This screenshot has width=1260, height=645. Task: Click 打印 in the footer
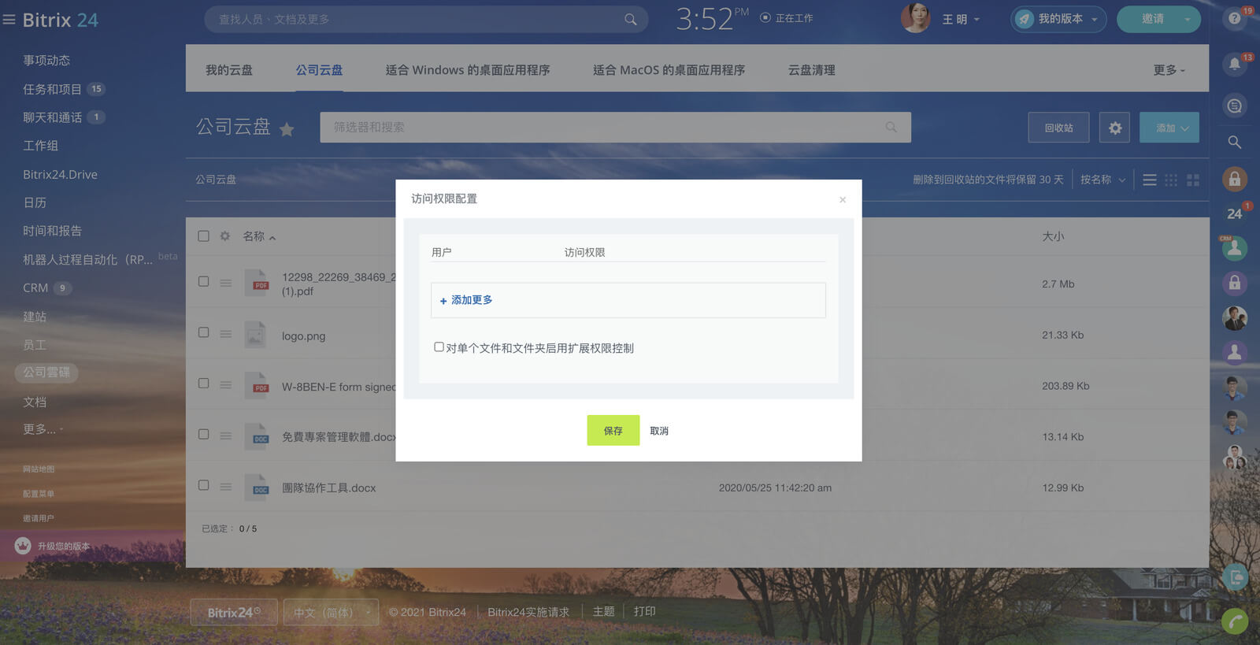point(645,611)
